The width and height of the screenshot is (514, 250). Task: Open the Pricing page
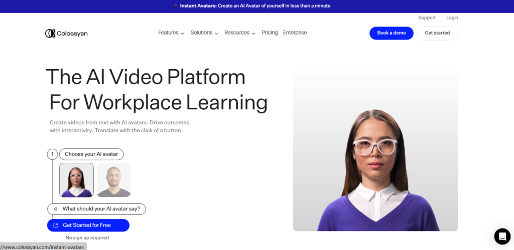pos(270,33)
